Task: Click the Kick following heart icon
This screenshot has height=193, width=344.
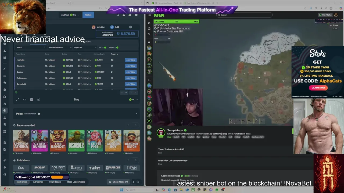Action: click(x=149, y=34)
